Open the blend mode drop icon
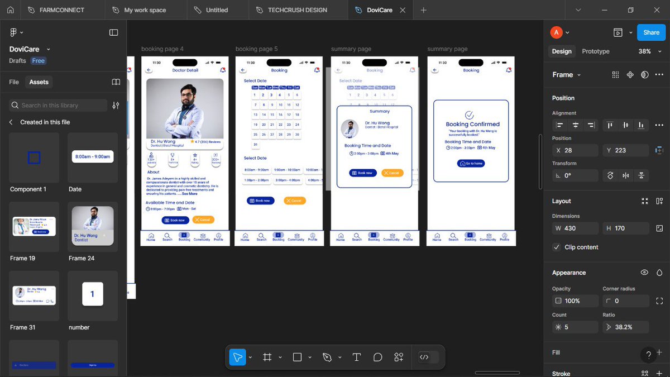The height and width of the screenshot is (377, 670). [x=659, y=273]
